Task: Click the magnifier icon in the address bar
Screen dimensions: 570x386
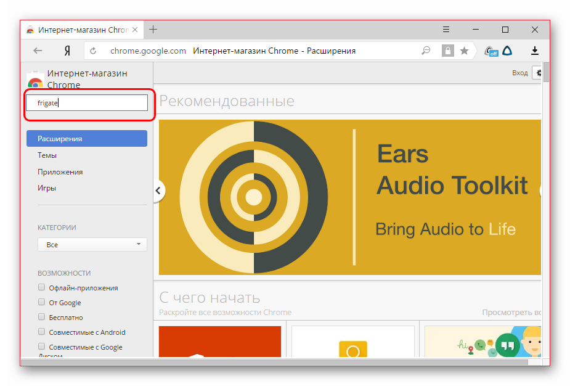Action: tap(426, 51)
